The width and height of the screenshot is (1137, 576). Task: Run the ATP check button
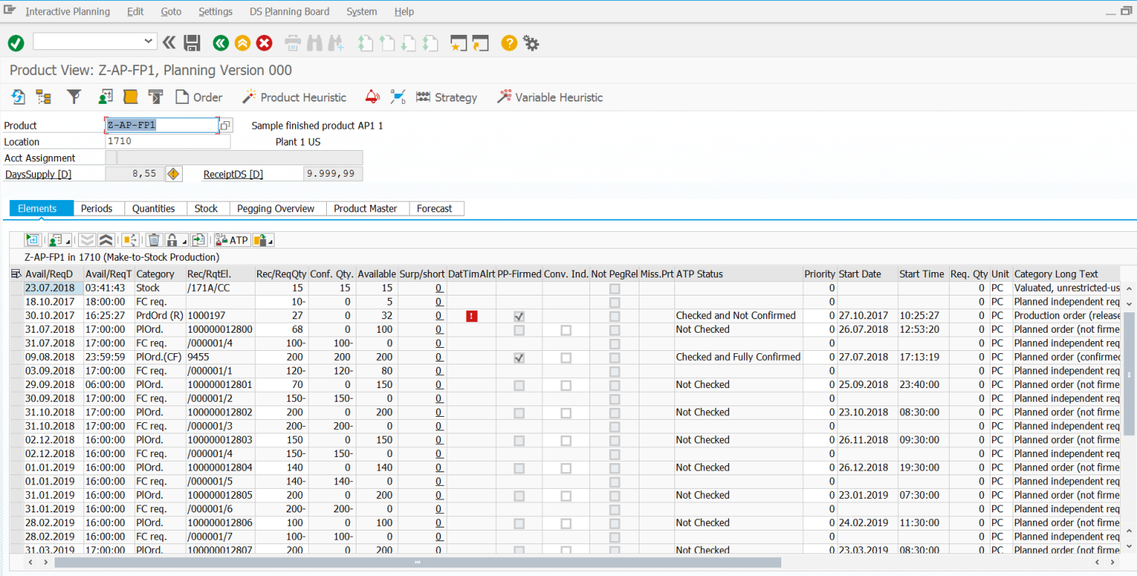232,240
